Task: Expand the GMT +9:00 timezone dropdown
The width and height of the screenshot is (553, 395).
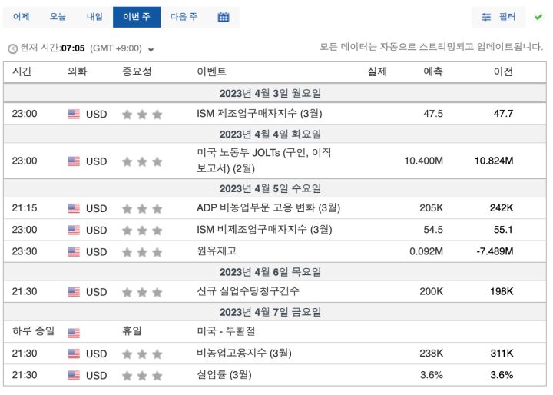Action: (151, 49)
